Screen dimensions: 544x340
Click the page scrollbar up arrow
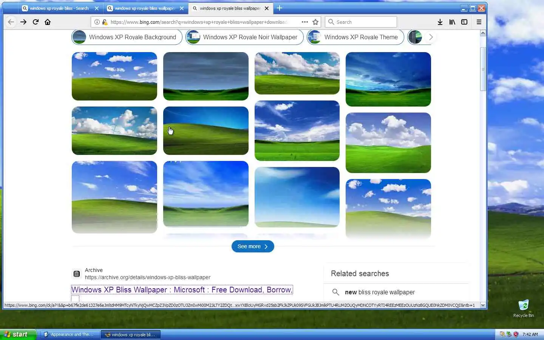pos(483,33)
